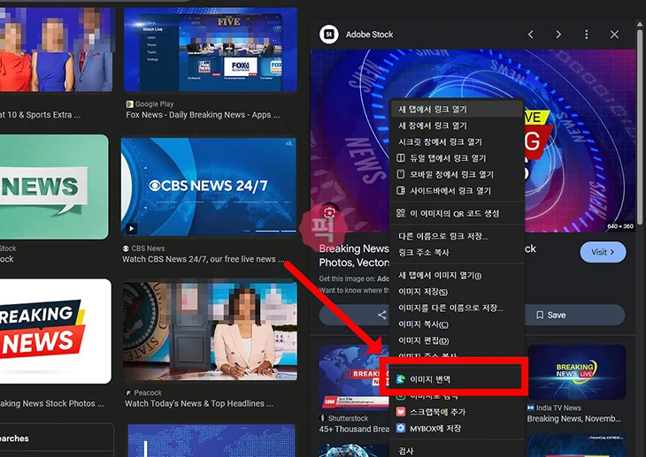646x457 pixels.
Task: Open the Shutterstock breaking news thumbnail
Action: [x=354, y=377]
